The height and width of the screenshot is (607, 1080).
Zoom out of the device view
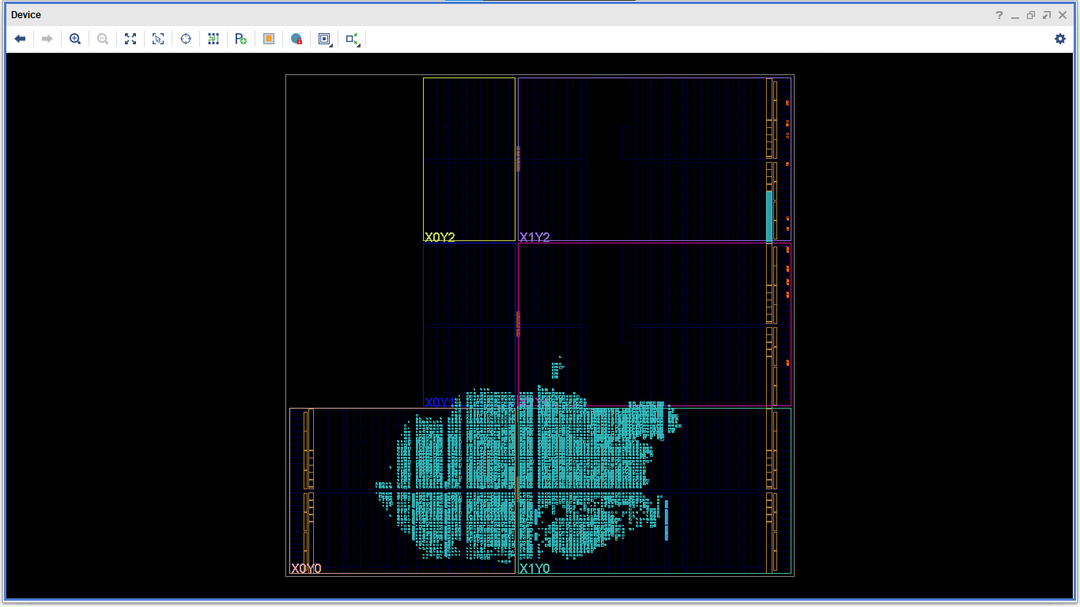point(103,39)
